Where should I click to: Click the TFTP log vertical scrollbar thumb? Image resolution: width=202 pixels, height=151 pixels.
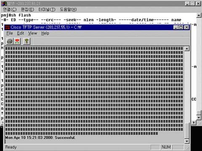[187, 130]
